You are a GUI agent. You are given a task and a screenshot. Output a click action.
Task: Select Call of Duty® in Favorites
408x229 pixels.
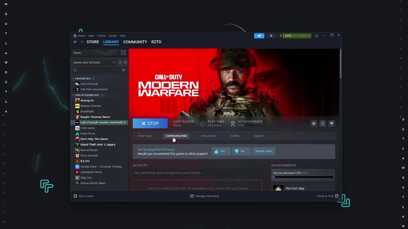(x=89, y=84)
